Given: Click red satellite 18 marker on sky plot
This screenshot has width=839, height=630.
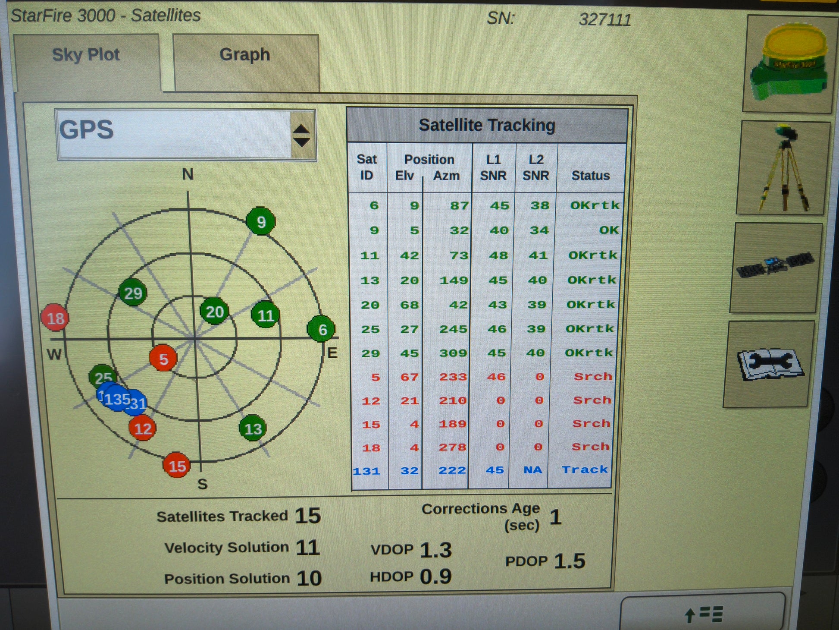Looking at the screenshot, I should 55,318.
